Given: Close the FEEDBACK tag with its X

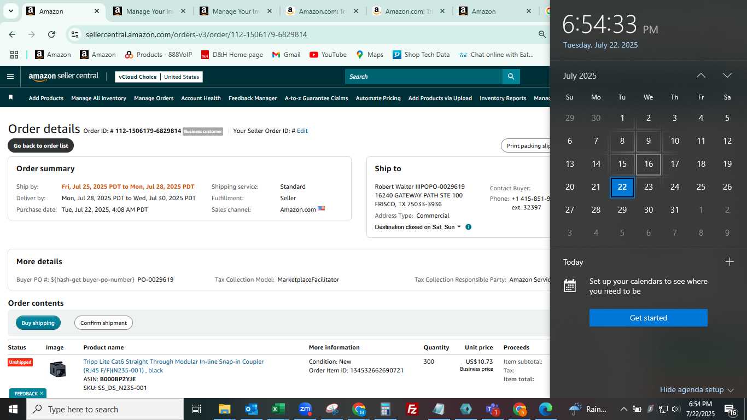Looking at the screenshot, I should 41,393.
